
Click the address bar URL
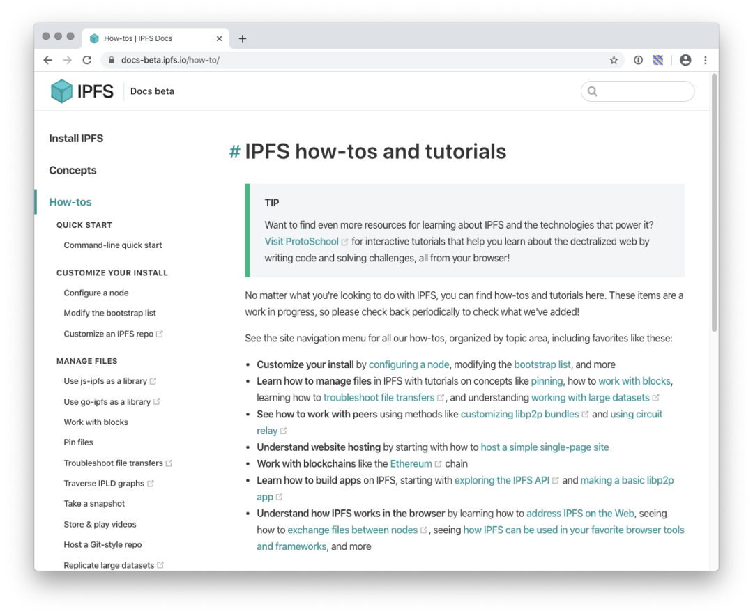[170, 60]
